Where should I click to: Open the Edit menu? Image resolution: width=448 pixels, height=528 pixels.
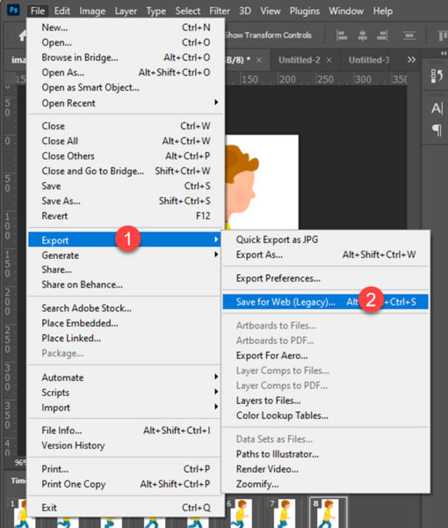pyautogui.click(x=61, y=11)
